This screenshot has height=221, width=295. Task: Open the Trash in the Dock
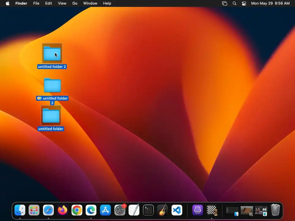click(275, 210)
